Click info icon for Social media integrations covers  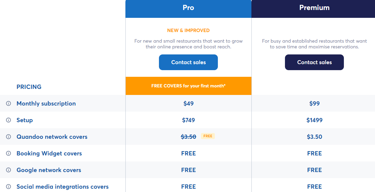click(x=8, y=187)
